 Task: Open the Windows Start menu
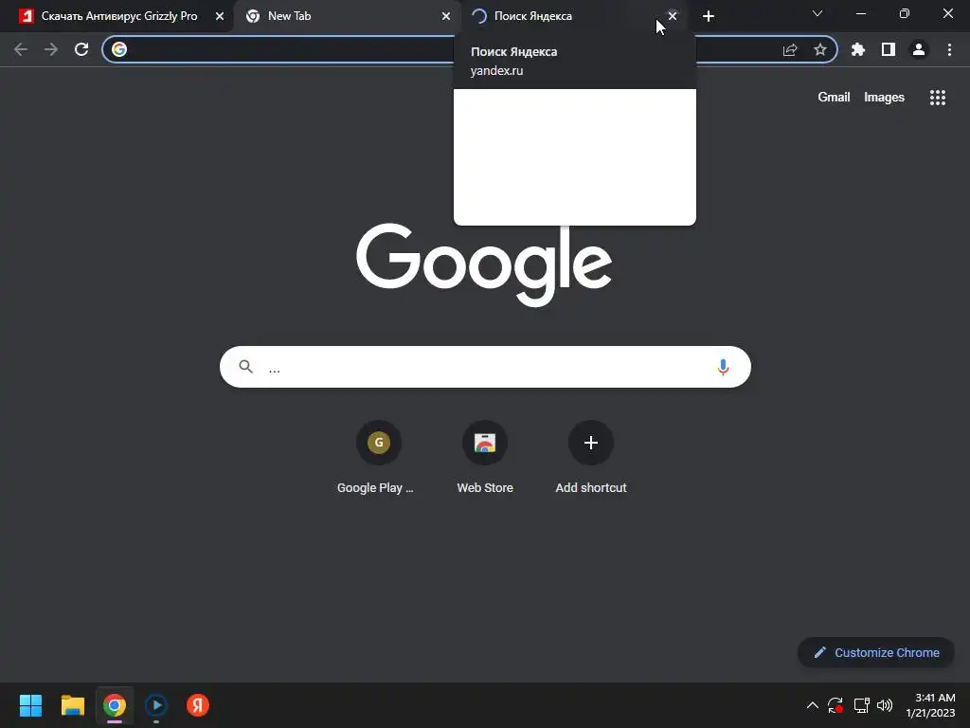pyautogui.click(x=30, y=705)
